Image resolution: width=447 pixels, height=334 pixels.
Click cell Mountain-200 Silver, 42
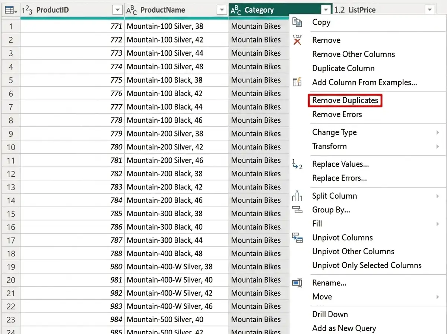tap(177, 147)
